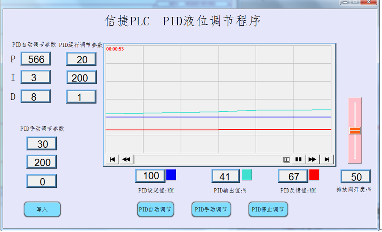382x232 pixels.
Task: Start PID自动调节 mode
Action: [155, 210]
